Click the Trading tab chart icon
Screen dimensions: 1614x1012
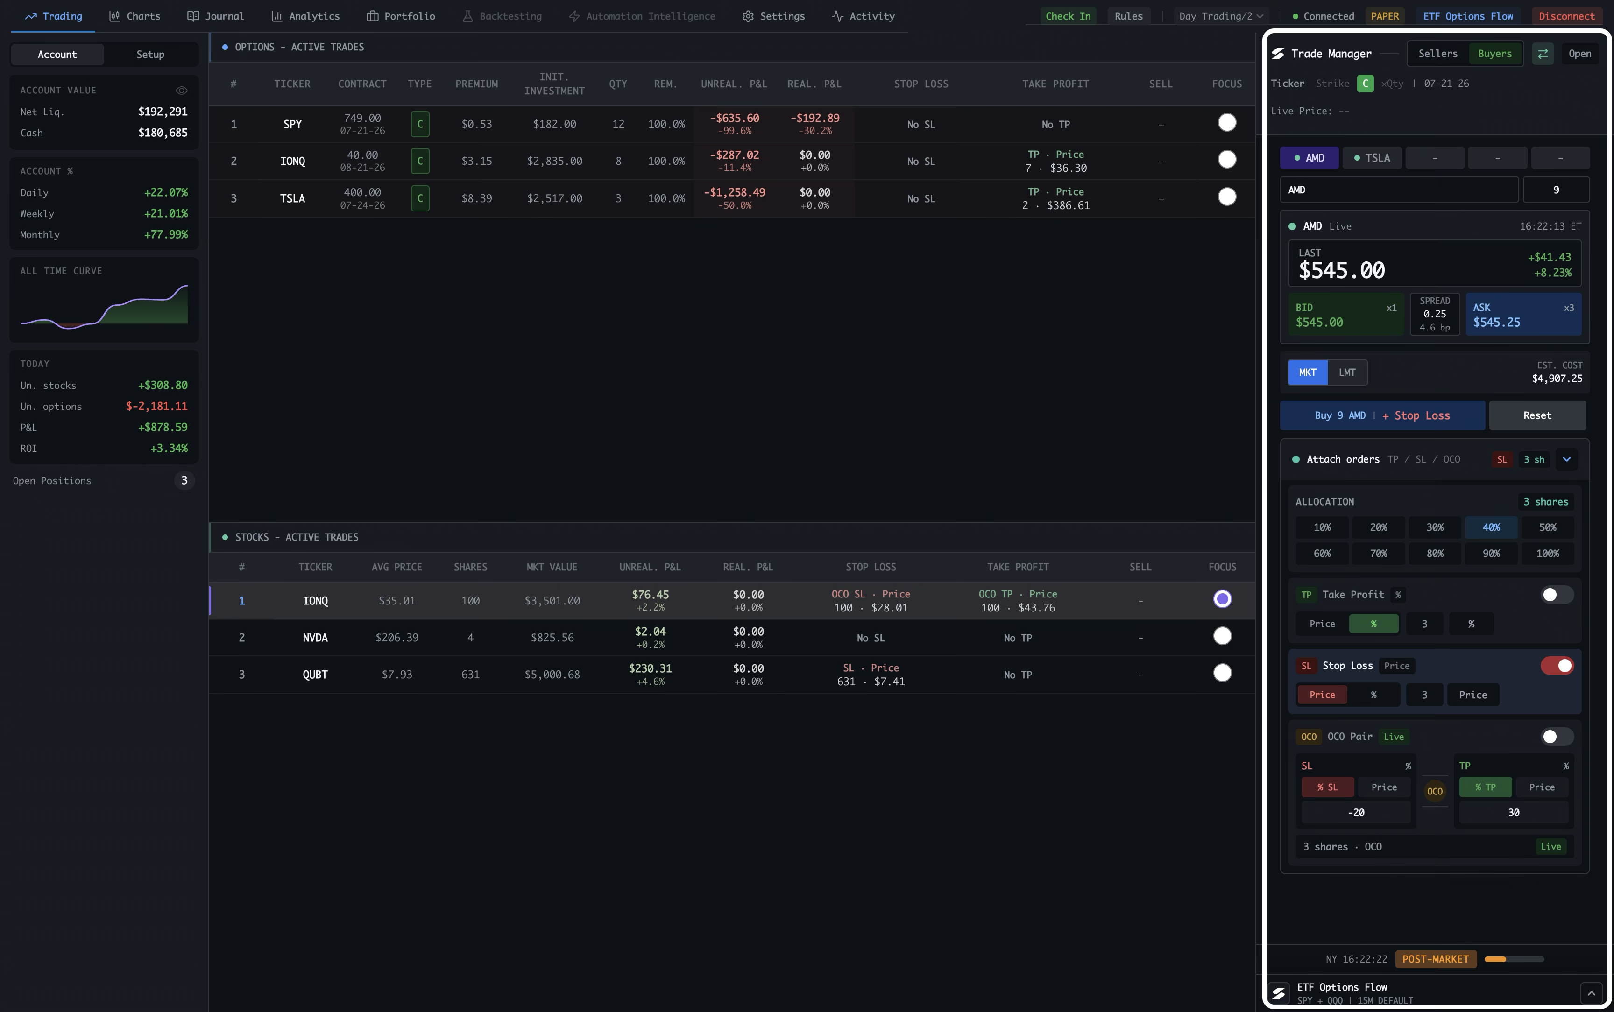point(30,16)
